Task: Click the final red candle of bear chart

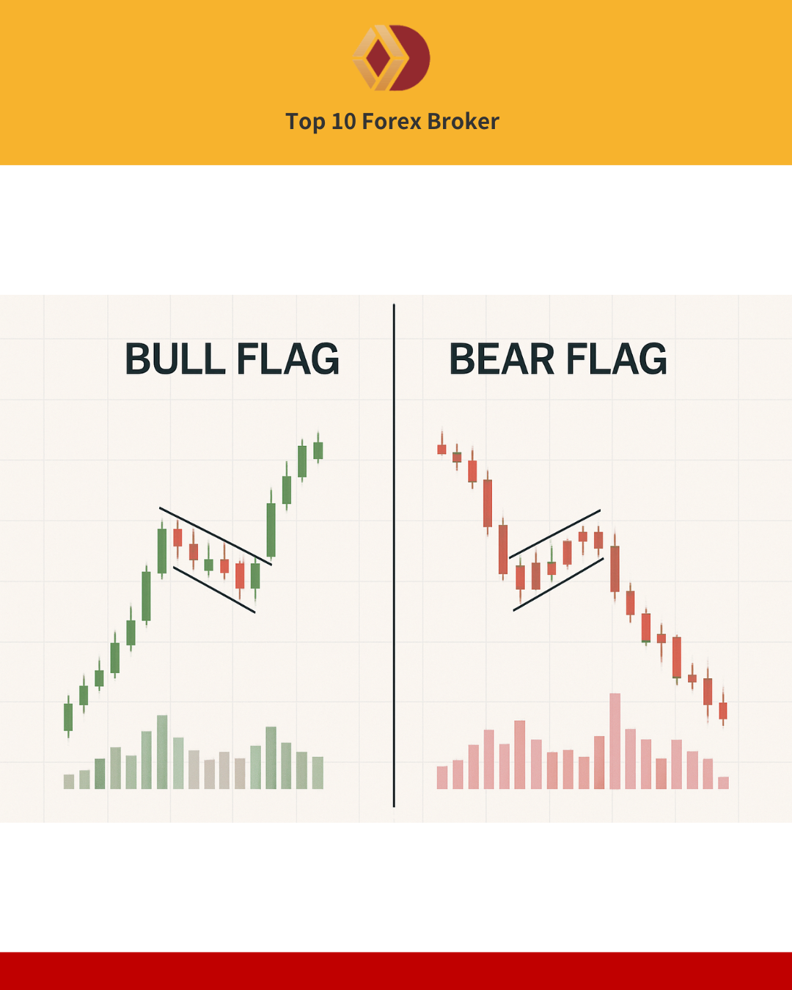Action: pyautogui.click(x=723, y=710)
